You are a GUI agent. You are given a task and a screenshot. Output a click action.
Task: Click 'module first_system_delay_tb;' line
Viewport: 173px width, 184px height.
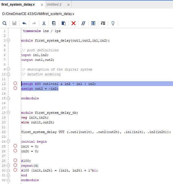(50, 113)
